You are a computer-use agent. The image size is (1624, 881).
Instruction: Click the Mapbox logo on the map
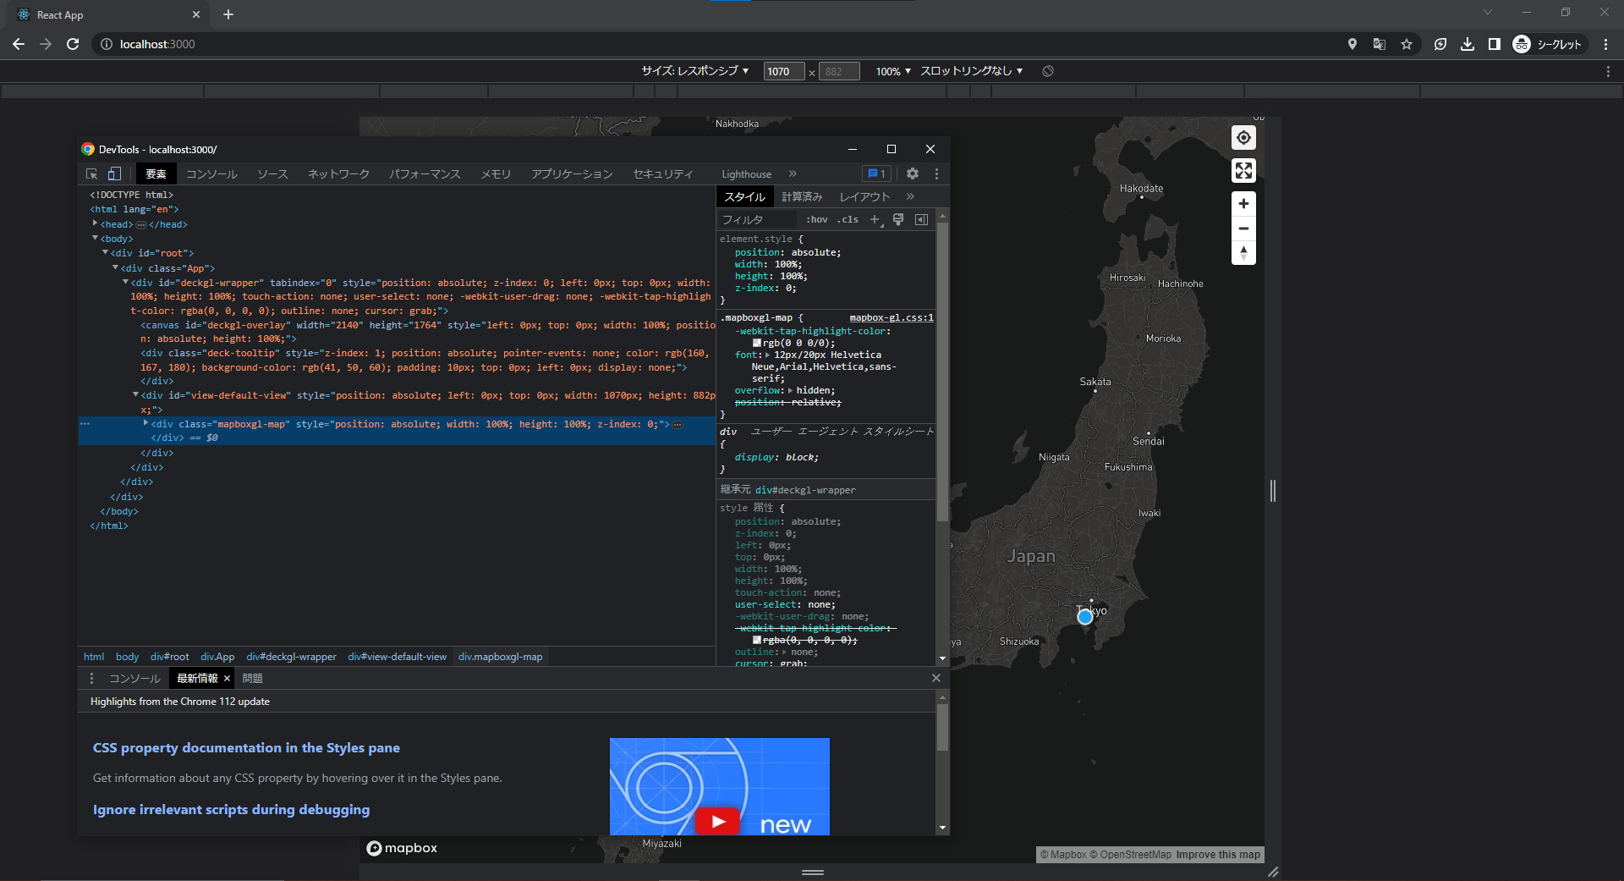pyautogui.click(x=402, y=848)
